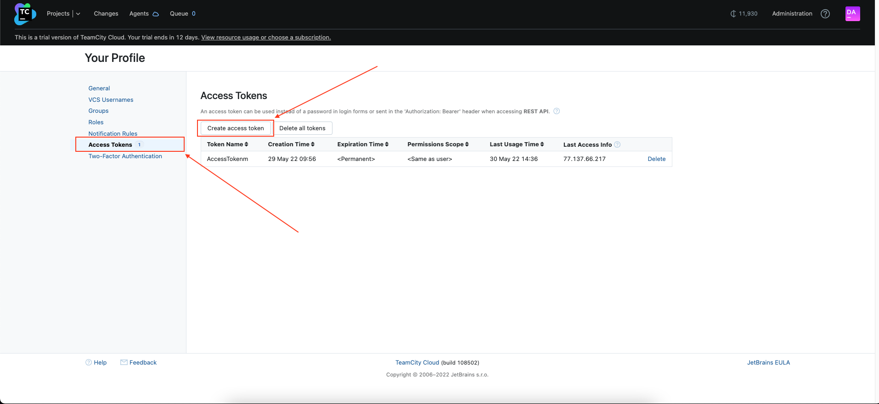Image resolution: width=879 pixels, height=404 pixels.
Task: Click the 11,930 credits balance
Action: point(748,14)
